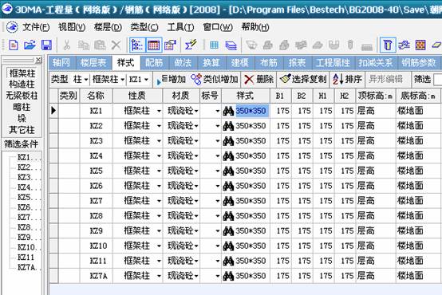Switch to the 配筋 tab
Viewport: 442px width, 295px height.
tap(154, 62)
